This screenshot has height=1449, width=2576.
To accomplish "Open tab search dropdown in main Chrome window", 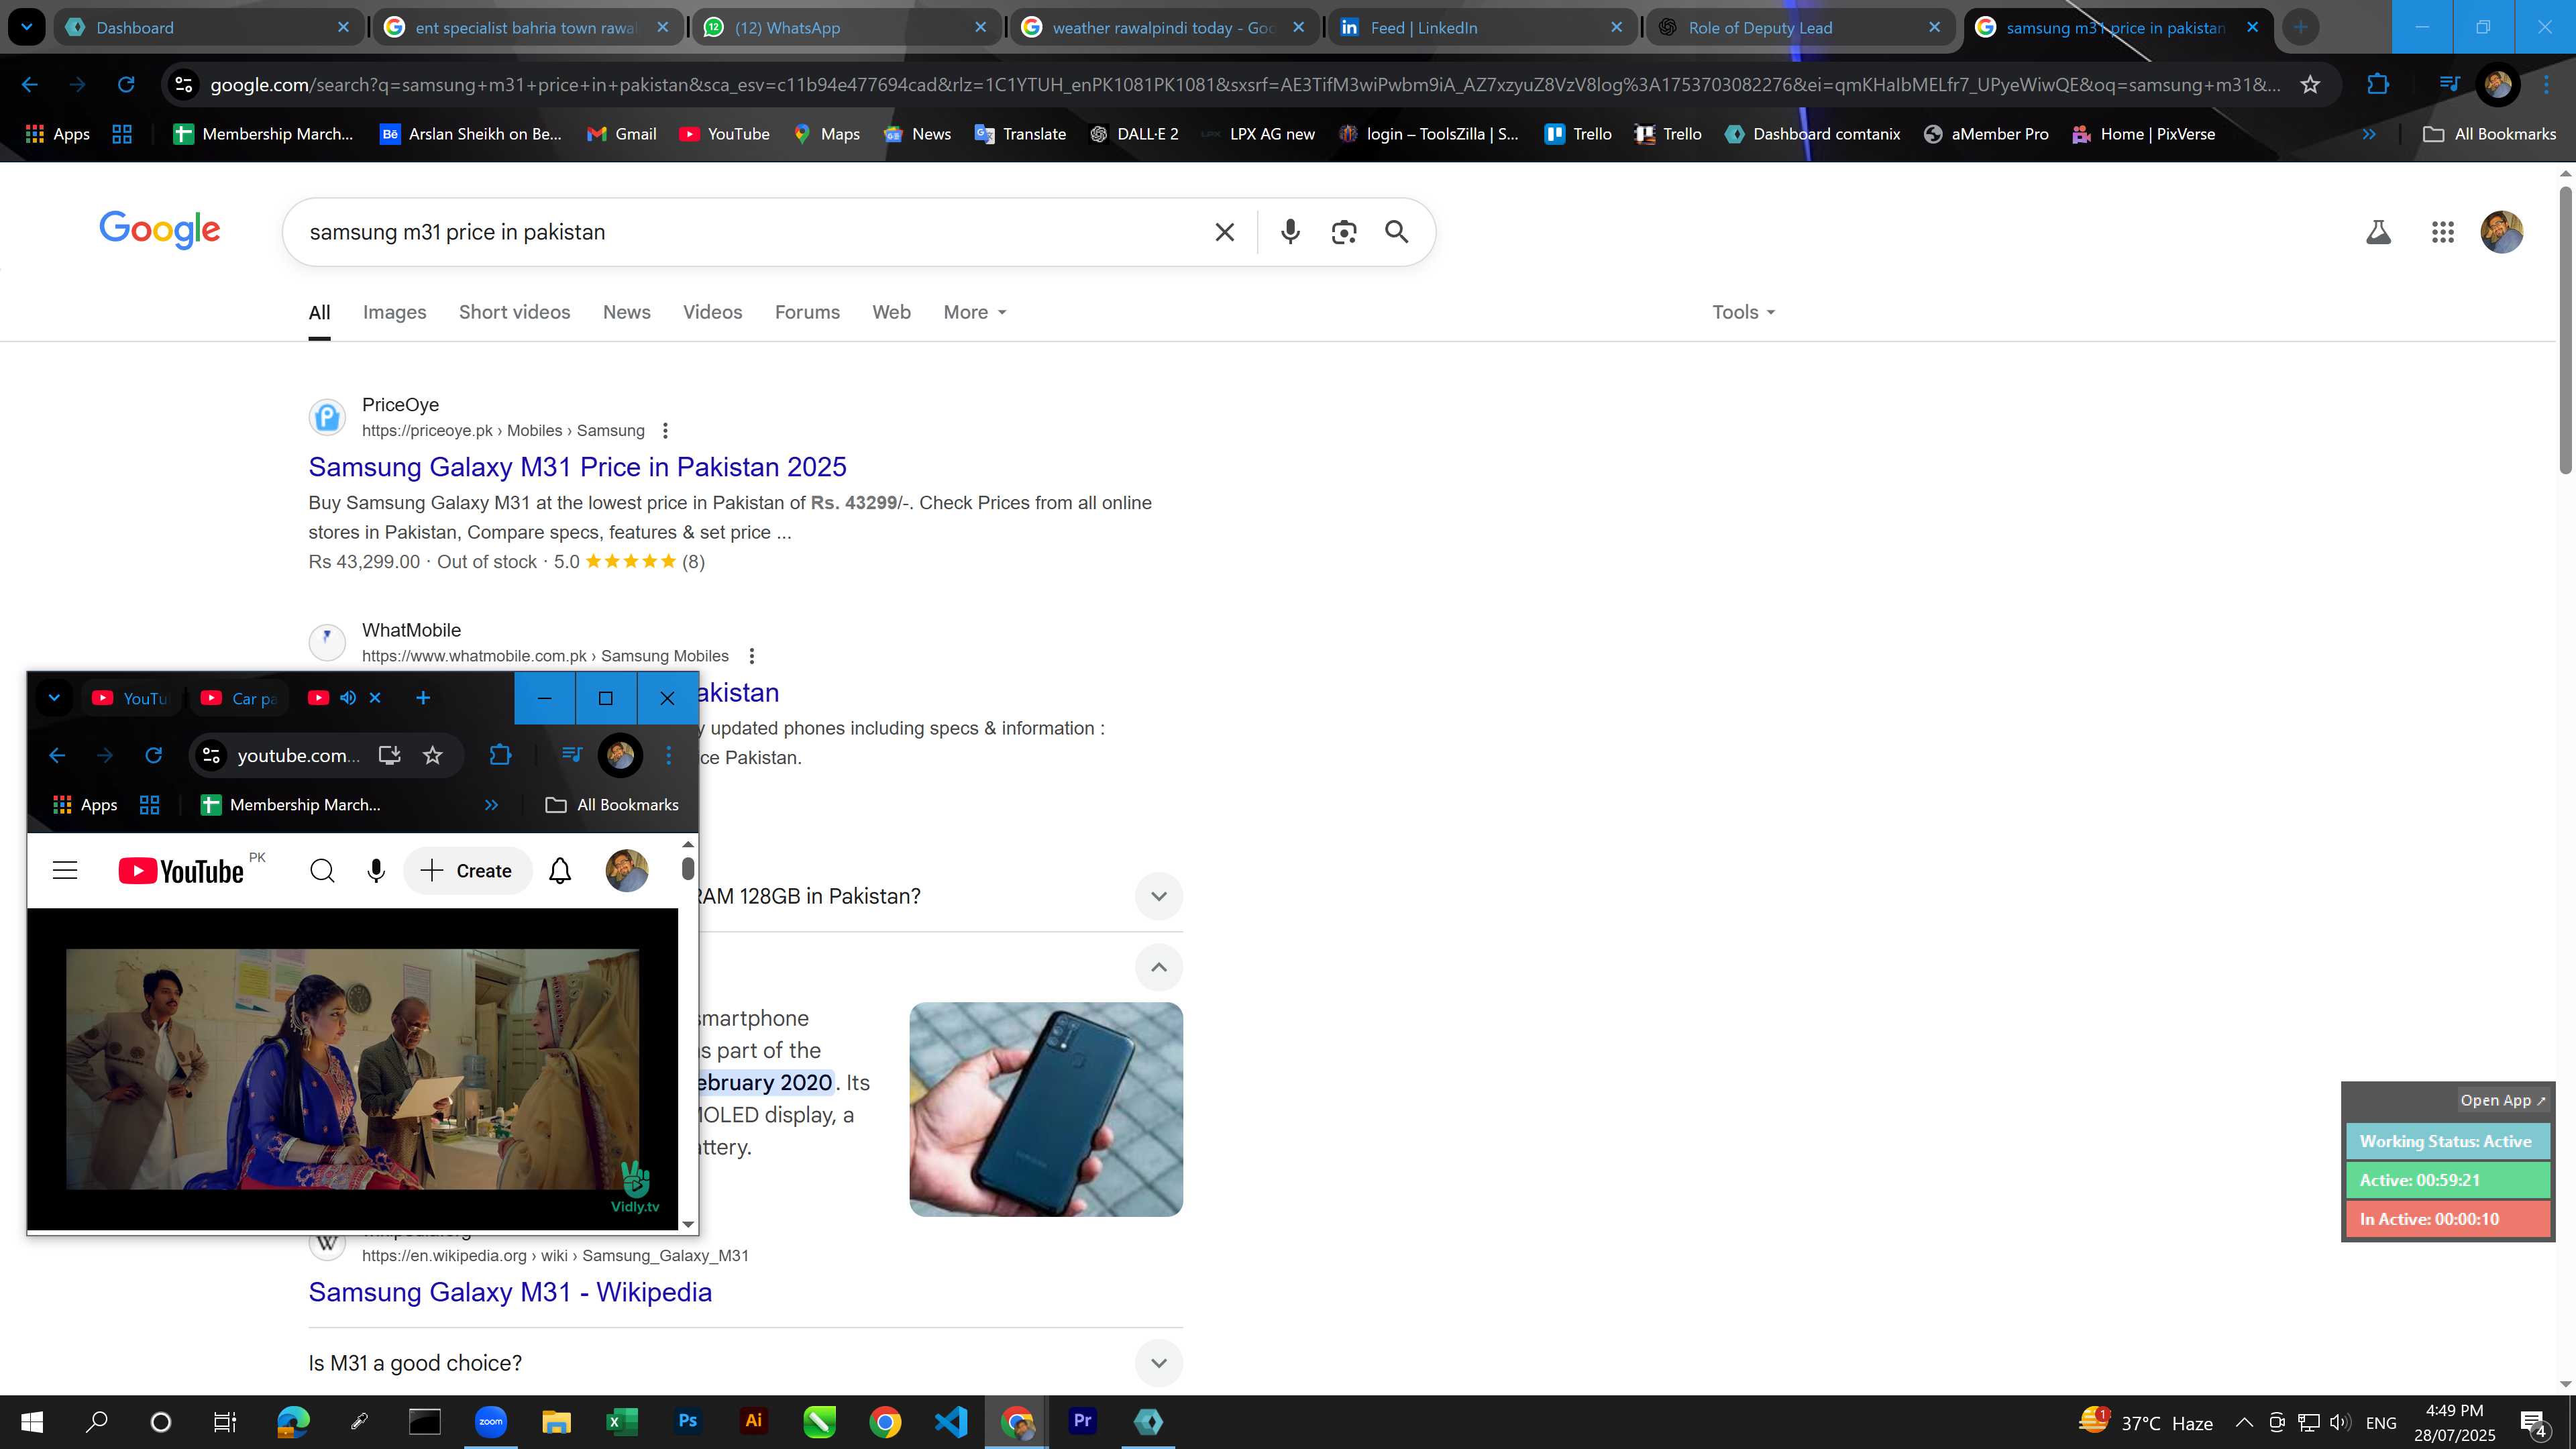I will click(x=27, y=27).
